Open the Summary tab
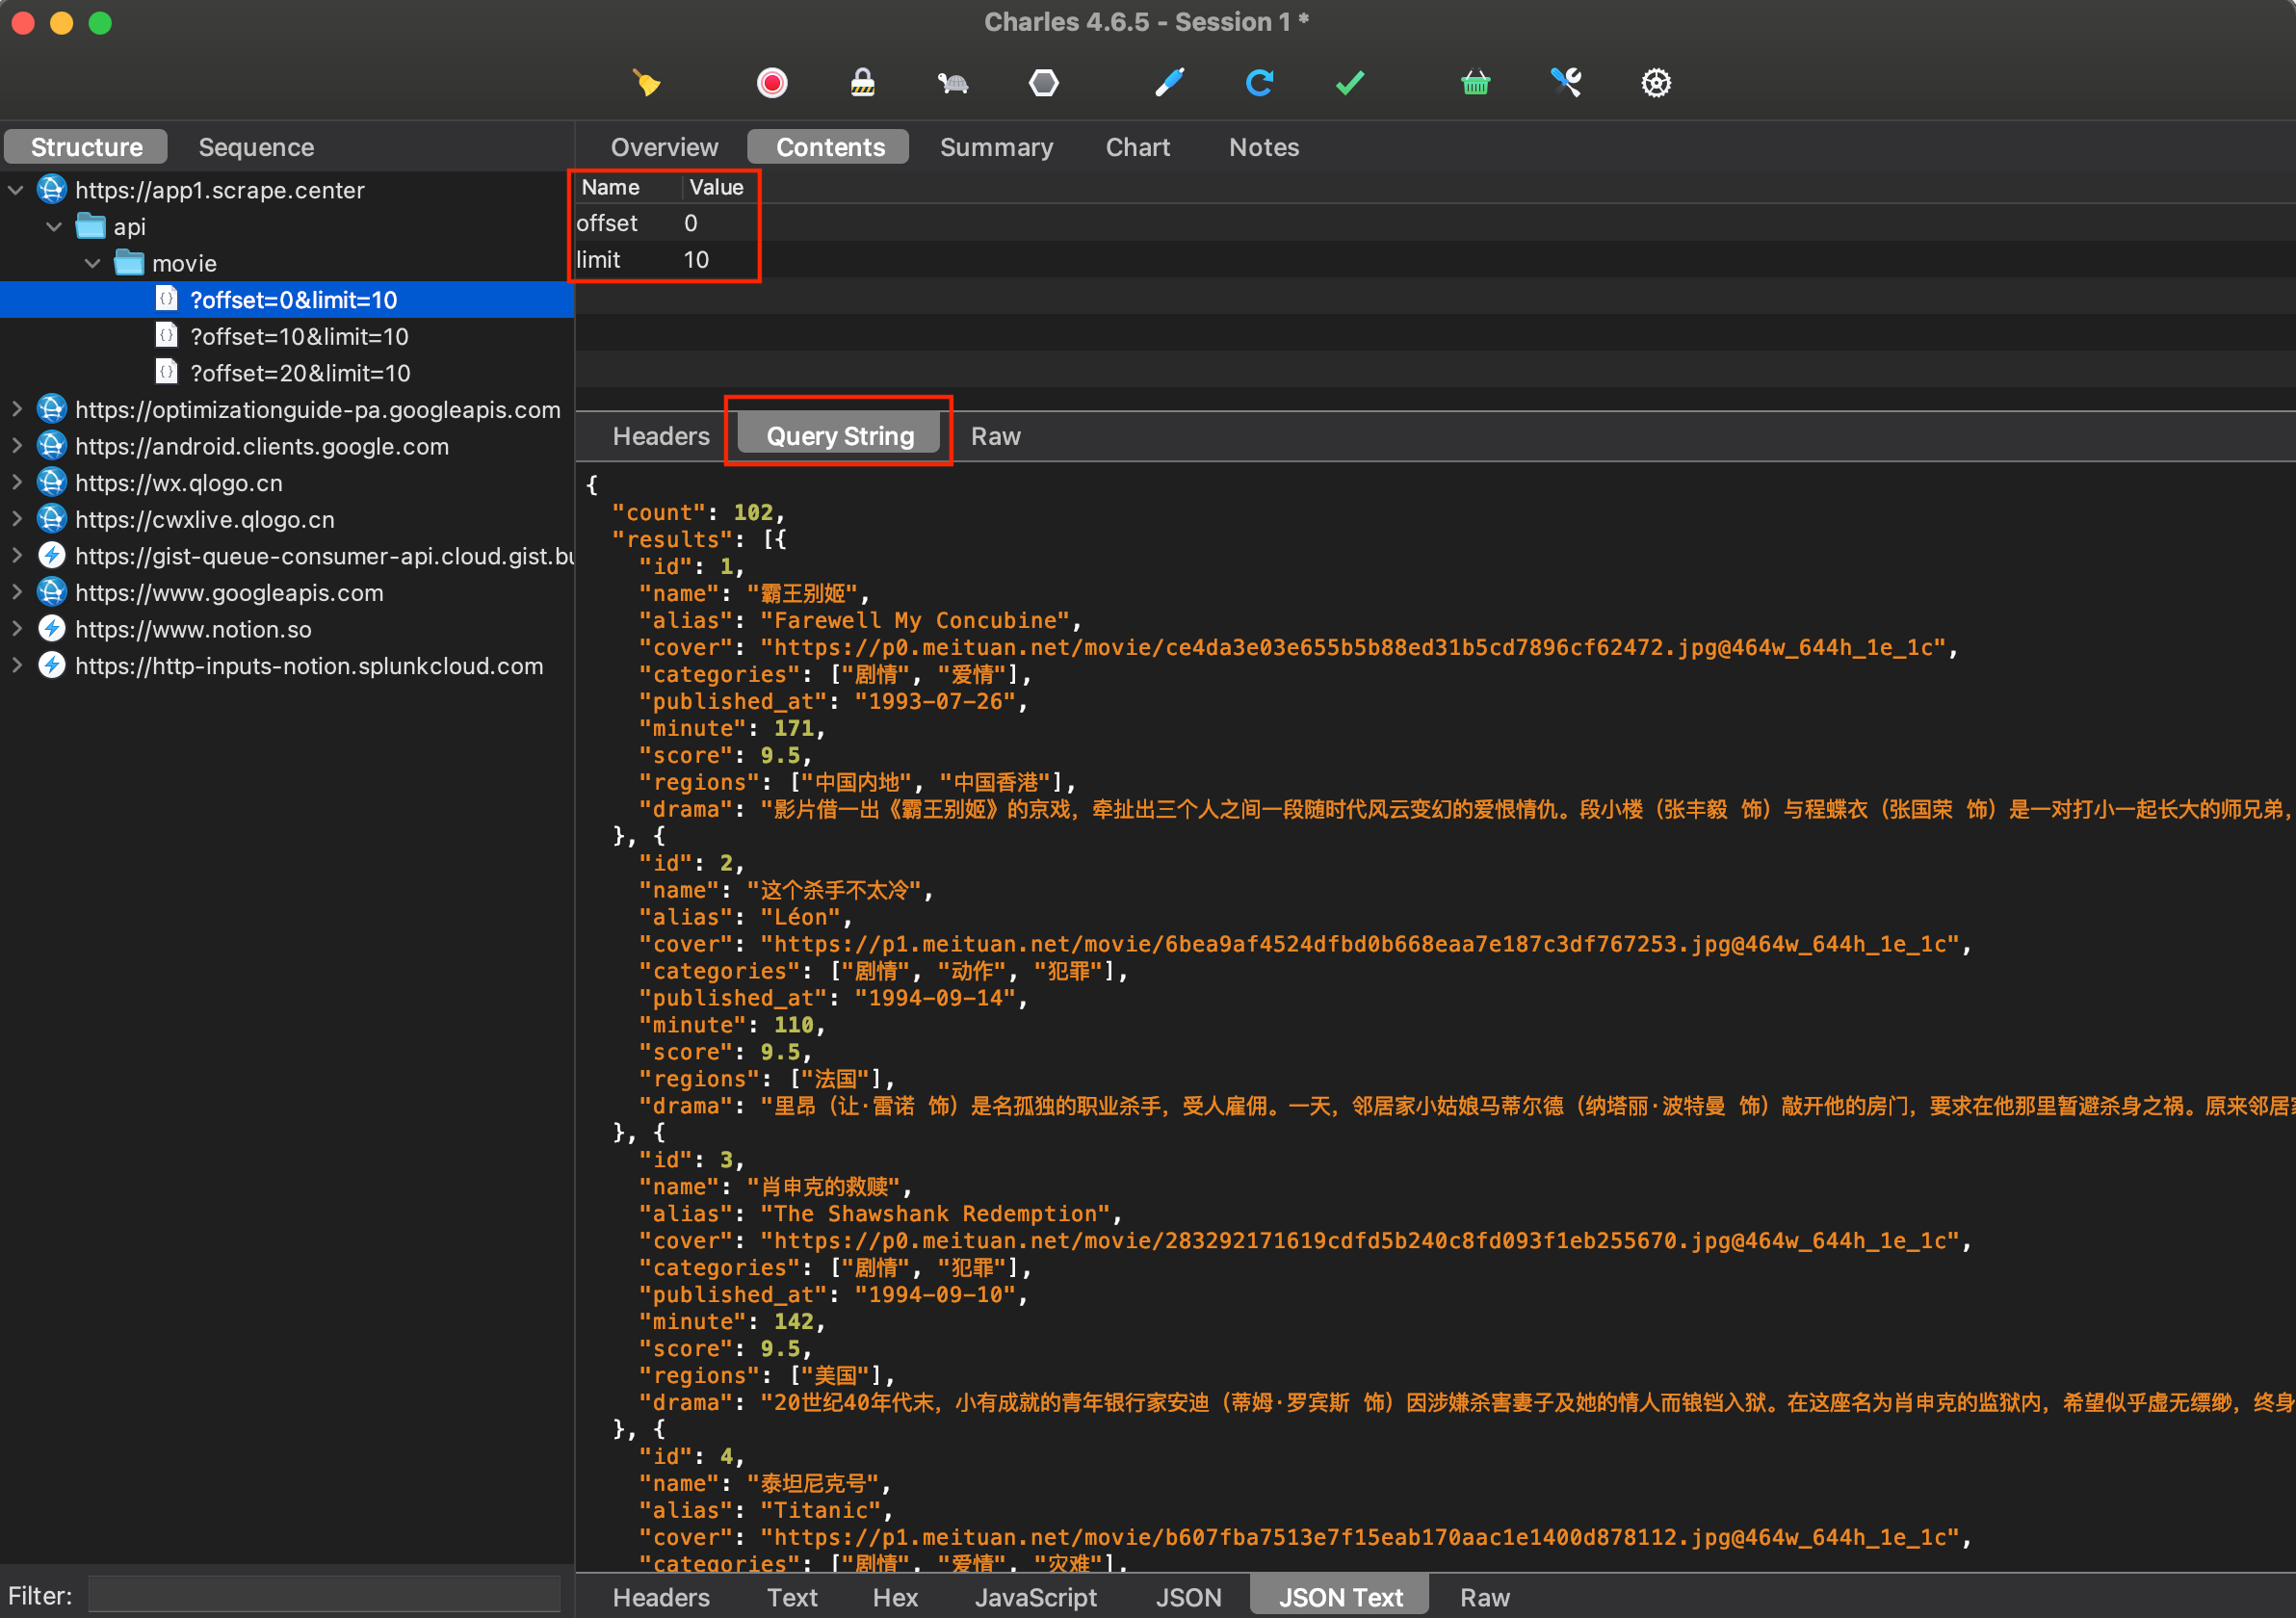This screenshot has height=1618, width=2296. 996,147
